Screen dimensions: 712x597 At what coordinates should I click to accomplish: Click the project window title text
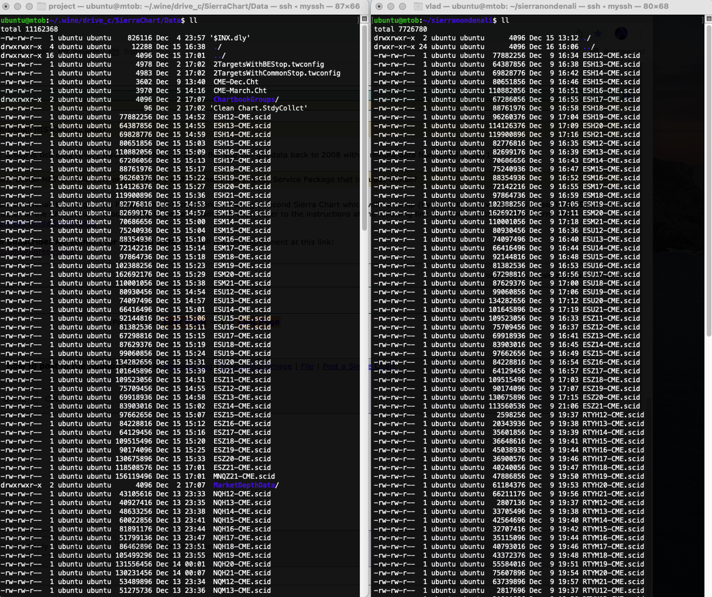pyautogui.click(x=204, y=6)
